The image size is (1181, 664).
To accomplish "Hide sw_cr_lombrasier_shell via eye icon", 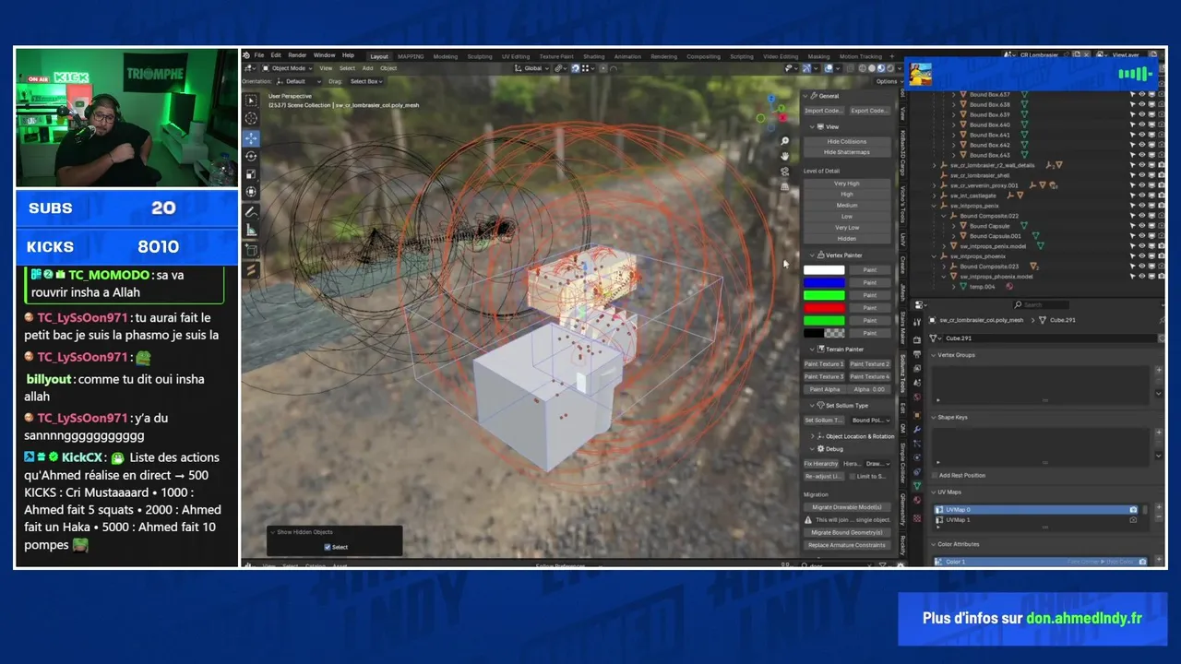I will (1141, 175).
